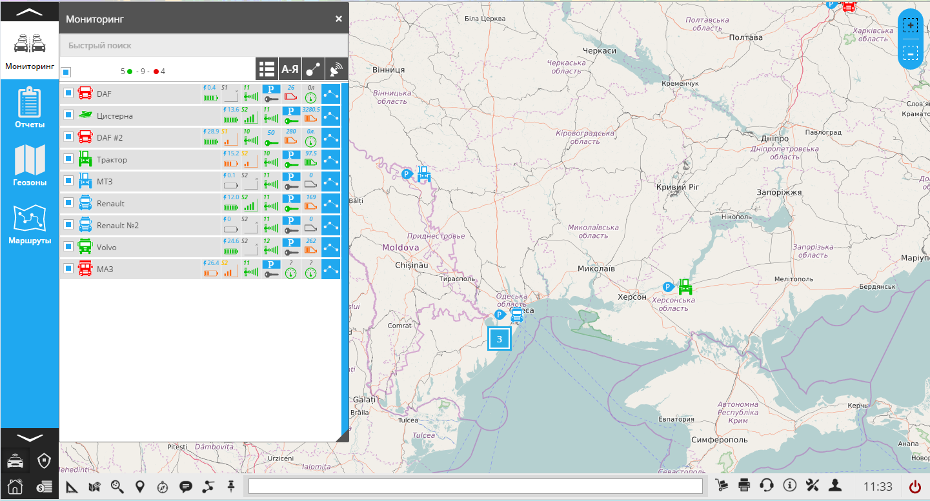930x501 pixels.
Task: Open the print icon in bottom toolbar
Action: (x=744, y=486)
